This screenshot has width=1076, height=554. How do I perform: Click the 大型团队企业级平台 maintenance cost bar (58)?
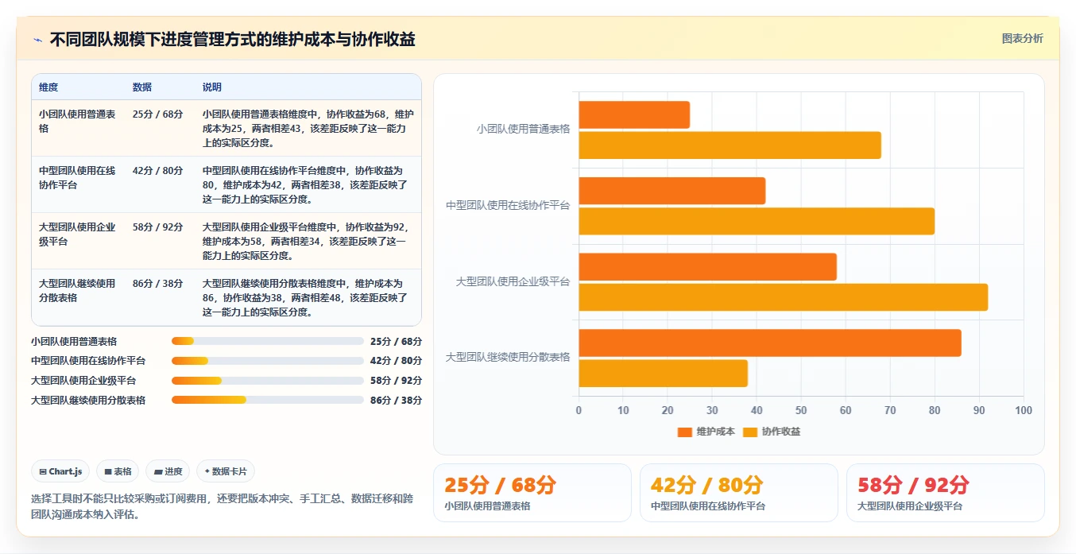[707, 267]
